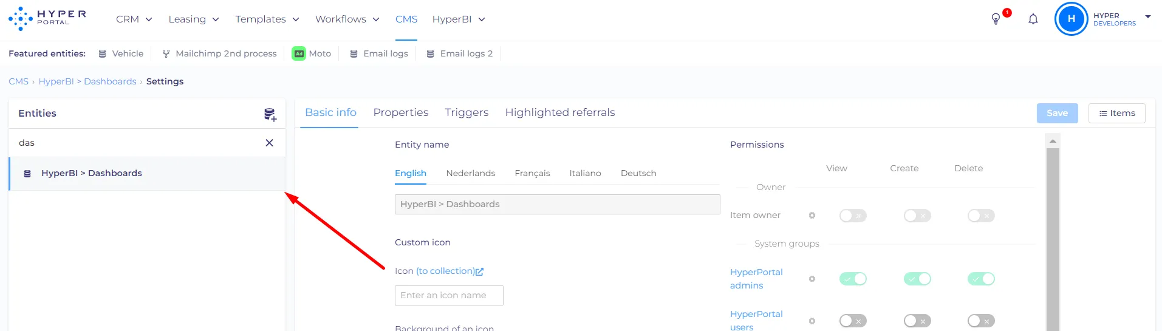Image resolution: width=1162 pixels, height=331 pixels.
Task: Select the Nederlands language tab
Action: click(471, 174)
